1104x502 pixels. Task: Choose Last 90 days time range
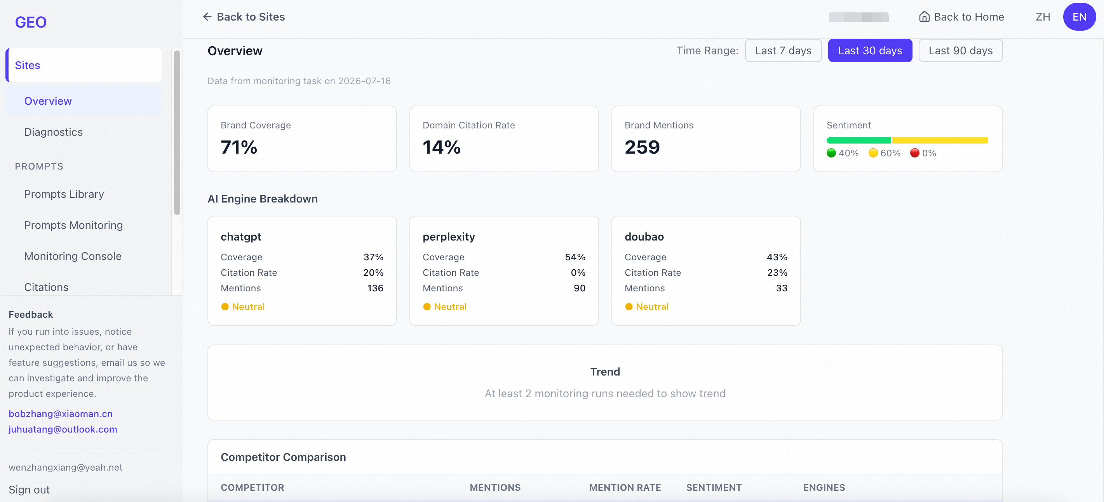point(960,50)
